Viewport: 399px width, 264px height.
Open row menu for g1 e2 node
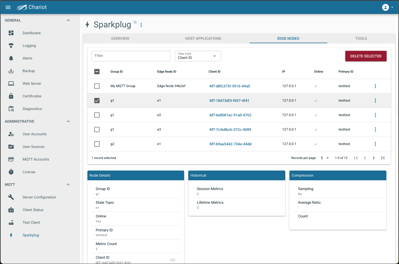click(375, 115)
